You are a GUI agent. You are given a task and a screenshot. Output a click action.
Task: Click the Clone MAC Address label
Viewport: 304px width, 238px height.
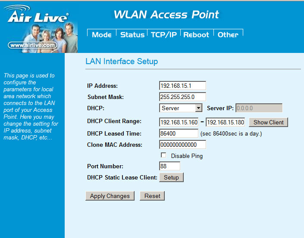(x=115, y=145)
